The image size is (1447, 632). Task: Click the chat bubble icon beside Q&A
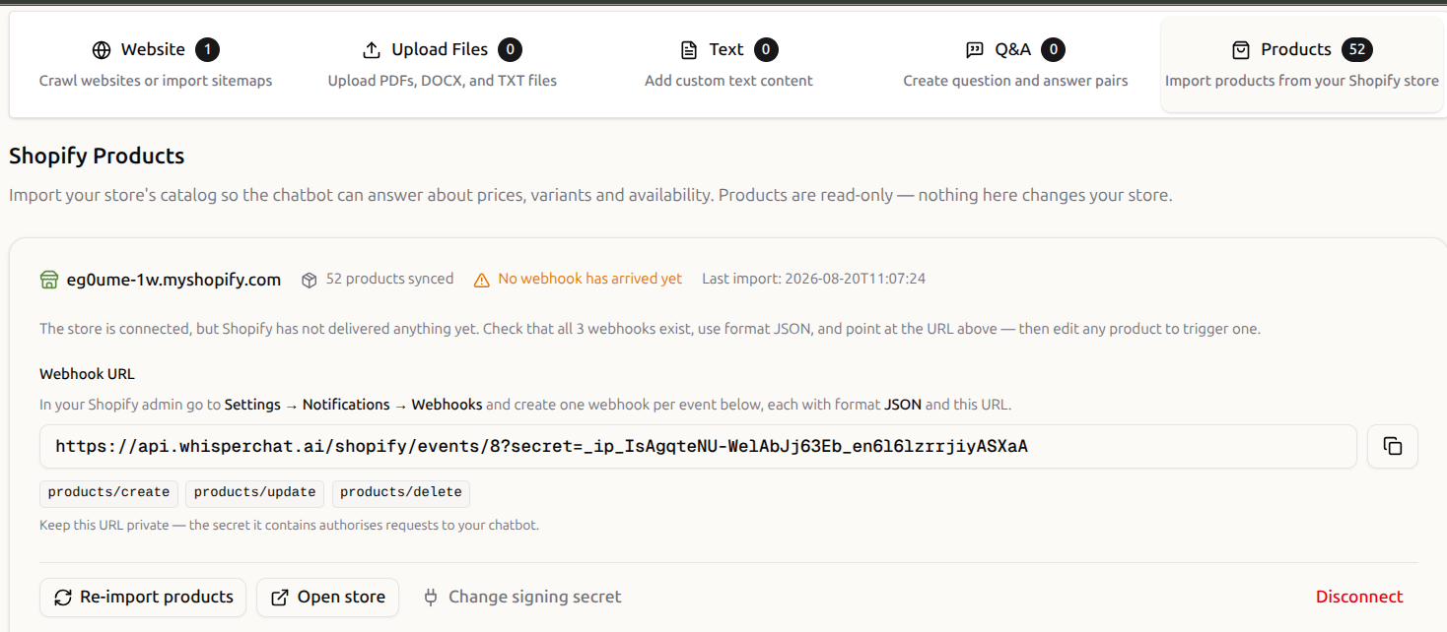975,50
